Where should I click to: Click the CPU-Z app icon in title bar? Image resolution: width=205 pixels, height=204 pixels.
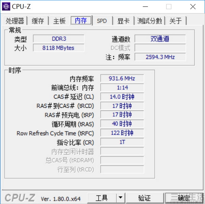point(6,6)
